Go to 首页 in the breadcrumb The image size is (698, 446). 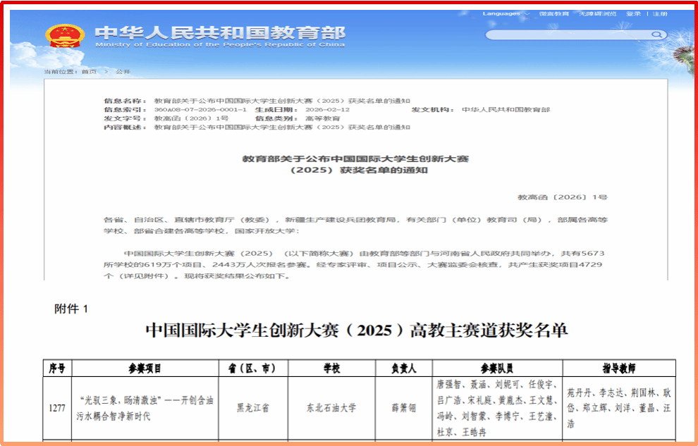click(x=89, y=72)
